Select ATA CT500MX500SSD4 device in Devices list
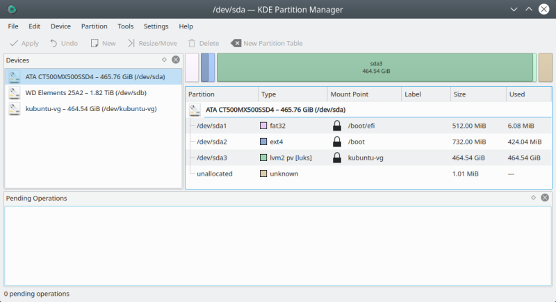556x302 pixels. [x=93, y=77]
